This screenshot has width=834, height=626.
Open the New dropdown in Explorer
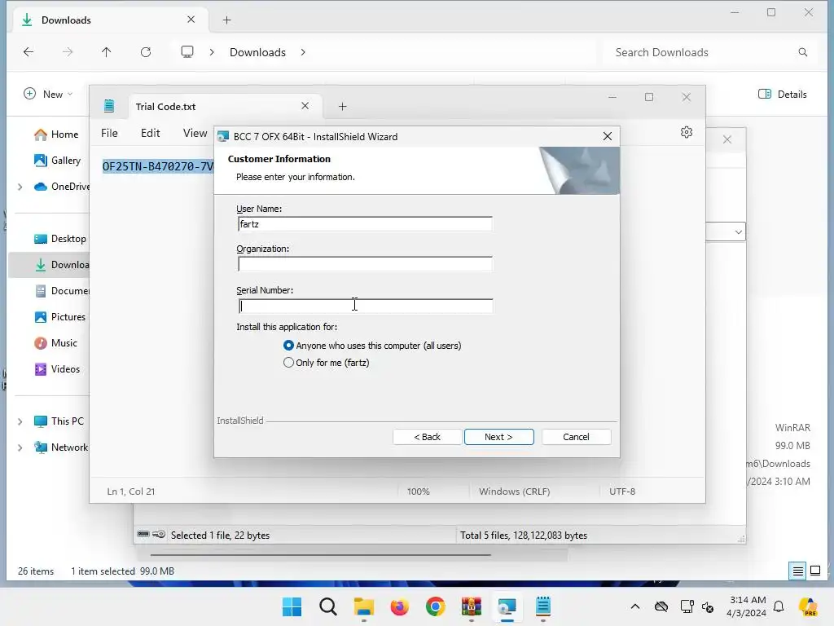[x=48, y=94]
